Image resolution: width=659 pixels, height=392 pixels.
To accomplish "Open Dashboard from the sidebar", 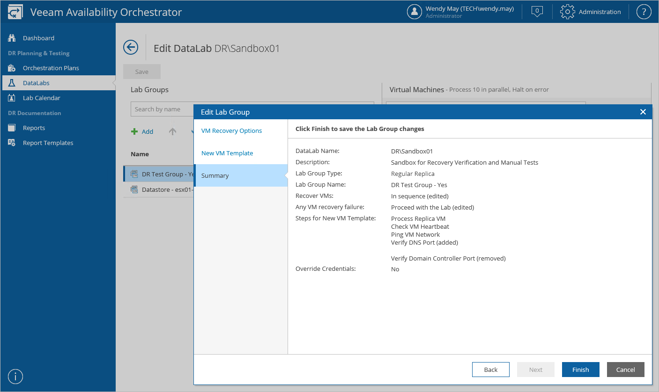I will pos(38,38).
